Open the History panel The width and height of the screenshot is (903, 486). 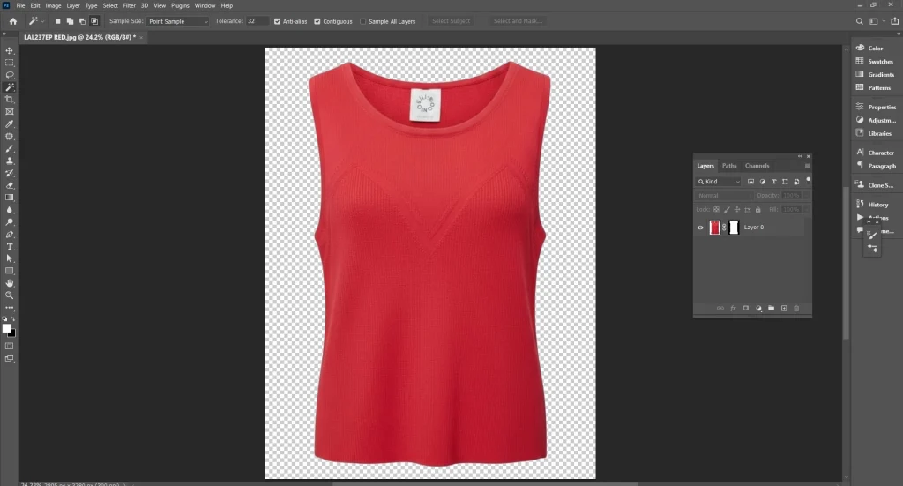click(877, 205)
